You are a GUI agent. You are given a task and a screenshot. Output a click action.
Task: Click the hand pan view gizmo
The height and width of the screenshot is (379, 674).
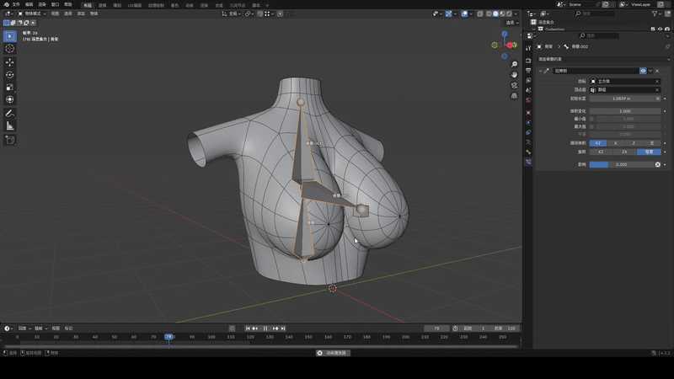(514, 75)
